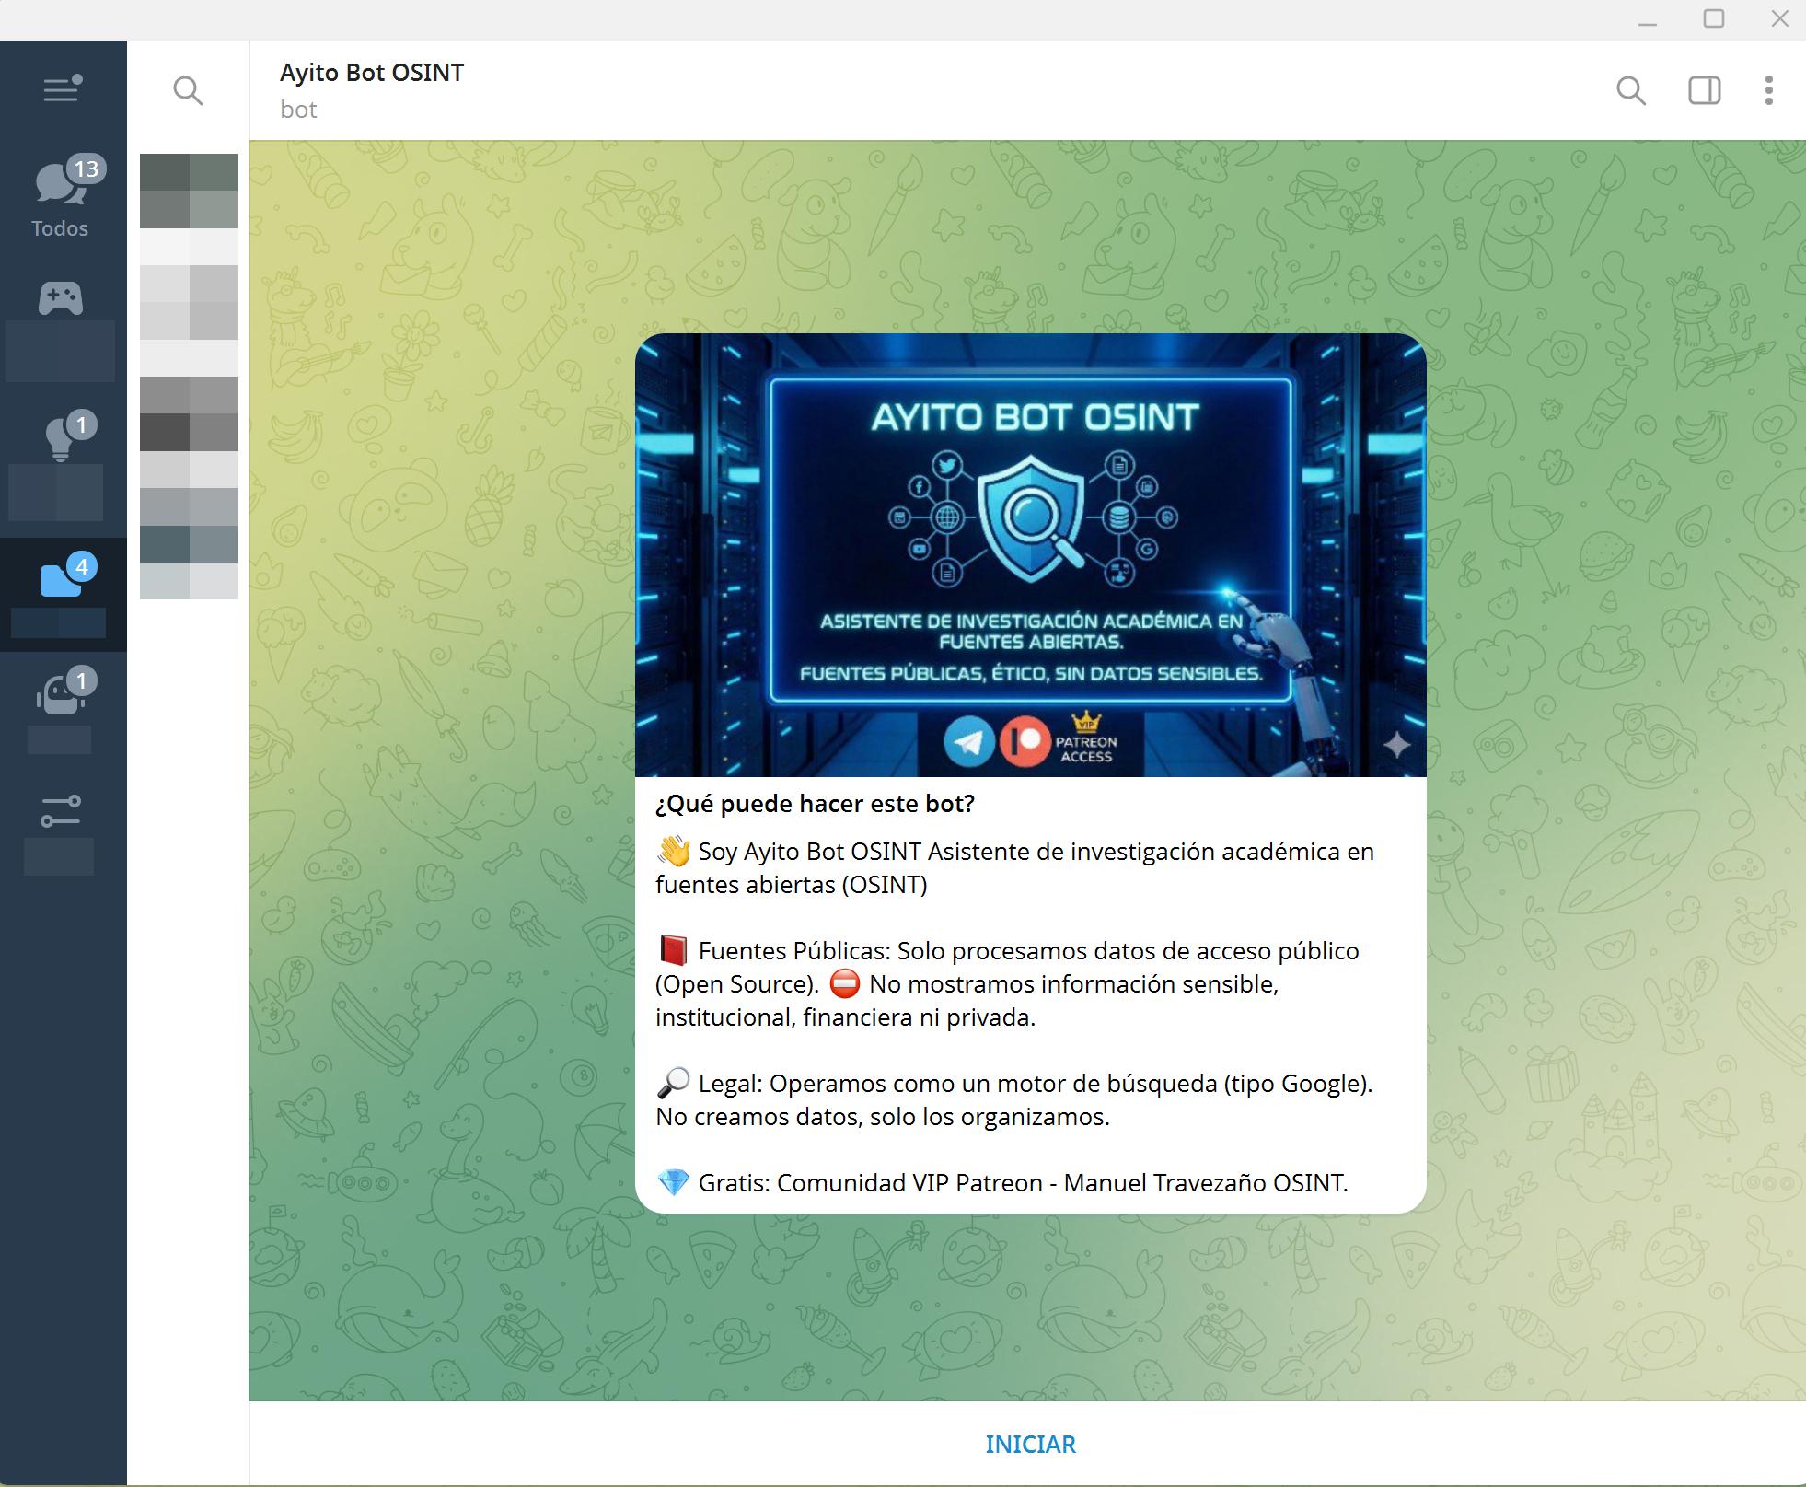Open the Ayito Bot OSINT chat title
Image resolution: width=1806 pixels, height=1487 pixels.
[x=372, y=73]
